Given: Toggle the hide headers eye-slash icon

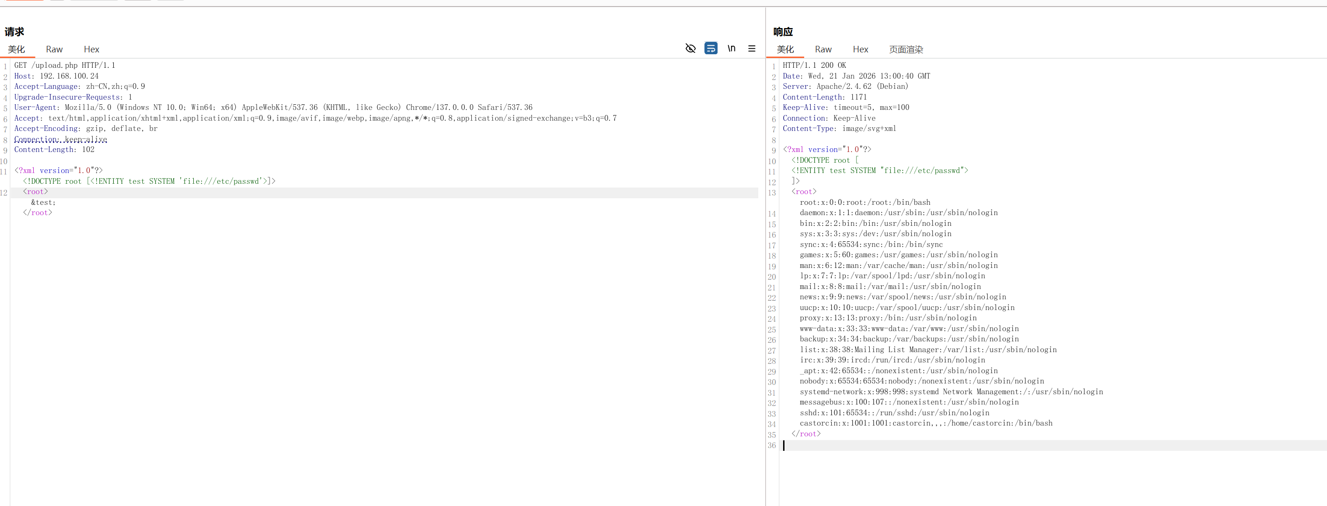Looking at the screenshot, I should click(690, 48).
